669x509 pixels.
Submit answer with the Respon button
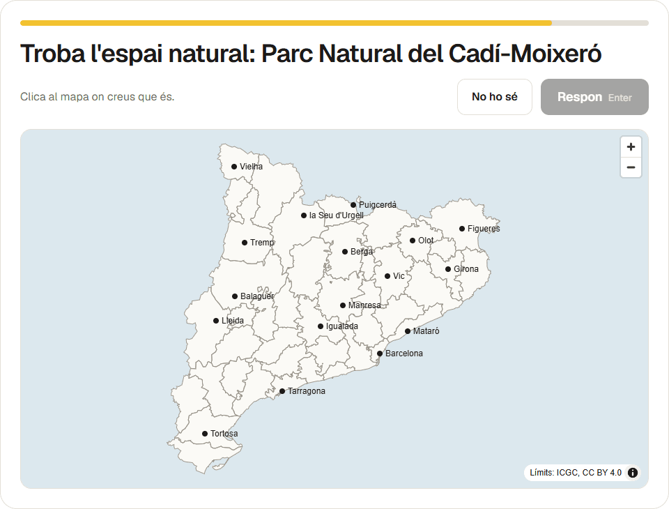click(594, 97)
